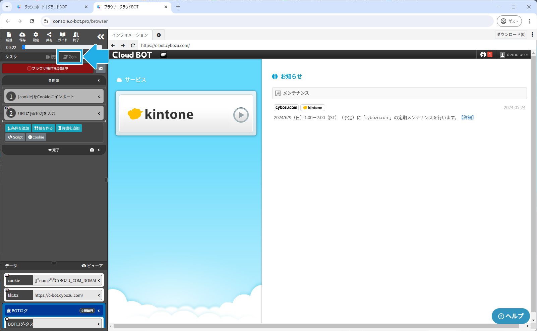537x331 pixels.
Task: Click the Cookie button
Action: 36,137
